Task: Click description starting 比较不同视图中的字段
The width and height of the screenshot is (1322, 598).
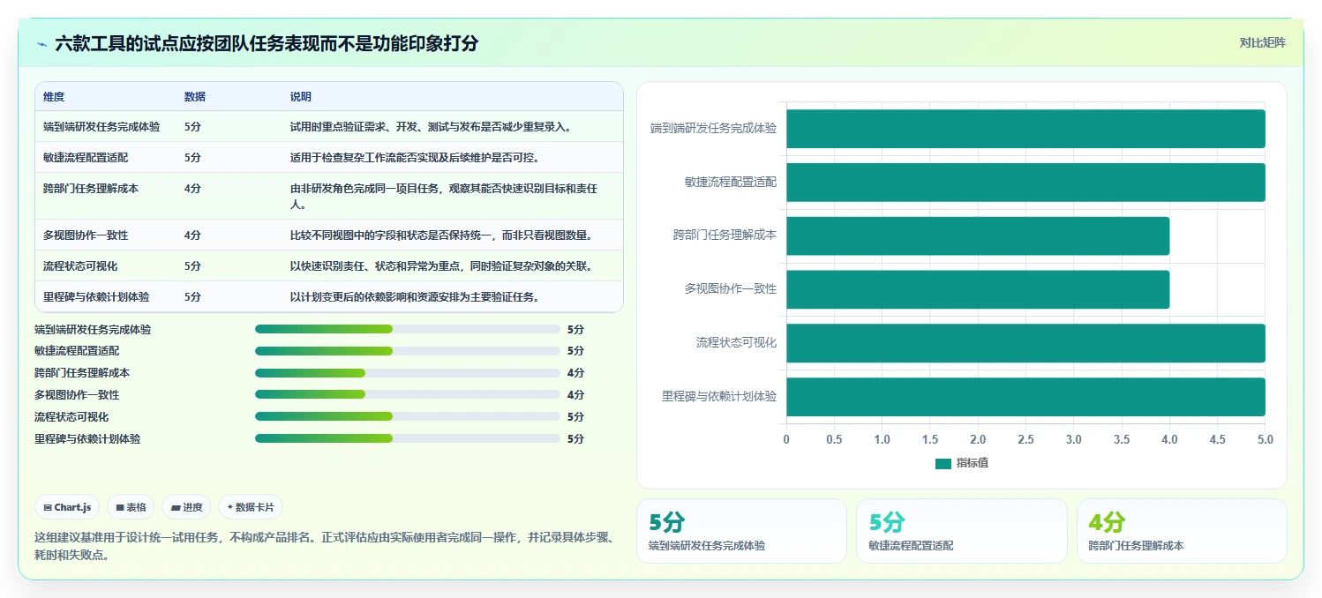Action: coord(441,235)
